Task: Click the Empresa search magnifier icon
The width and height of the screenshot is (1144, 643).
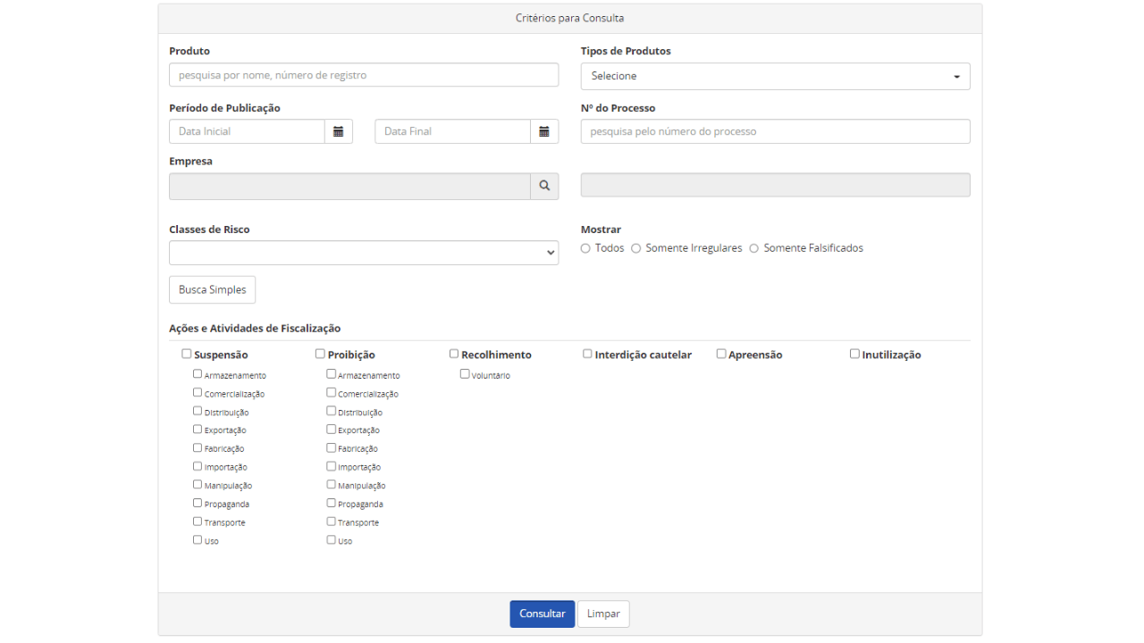Action: coord(544,186)
